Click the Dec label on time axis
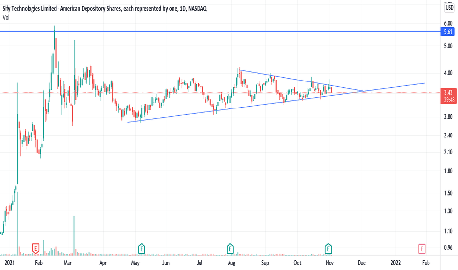 click(x=362, y=263)
